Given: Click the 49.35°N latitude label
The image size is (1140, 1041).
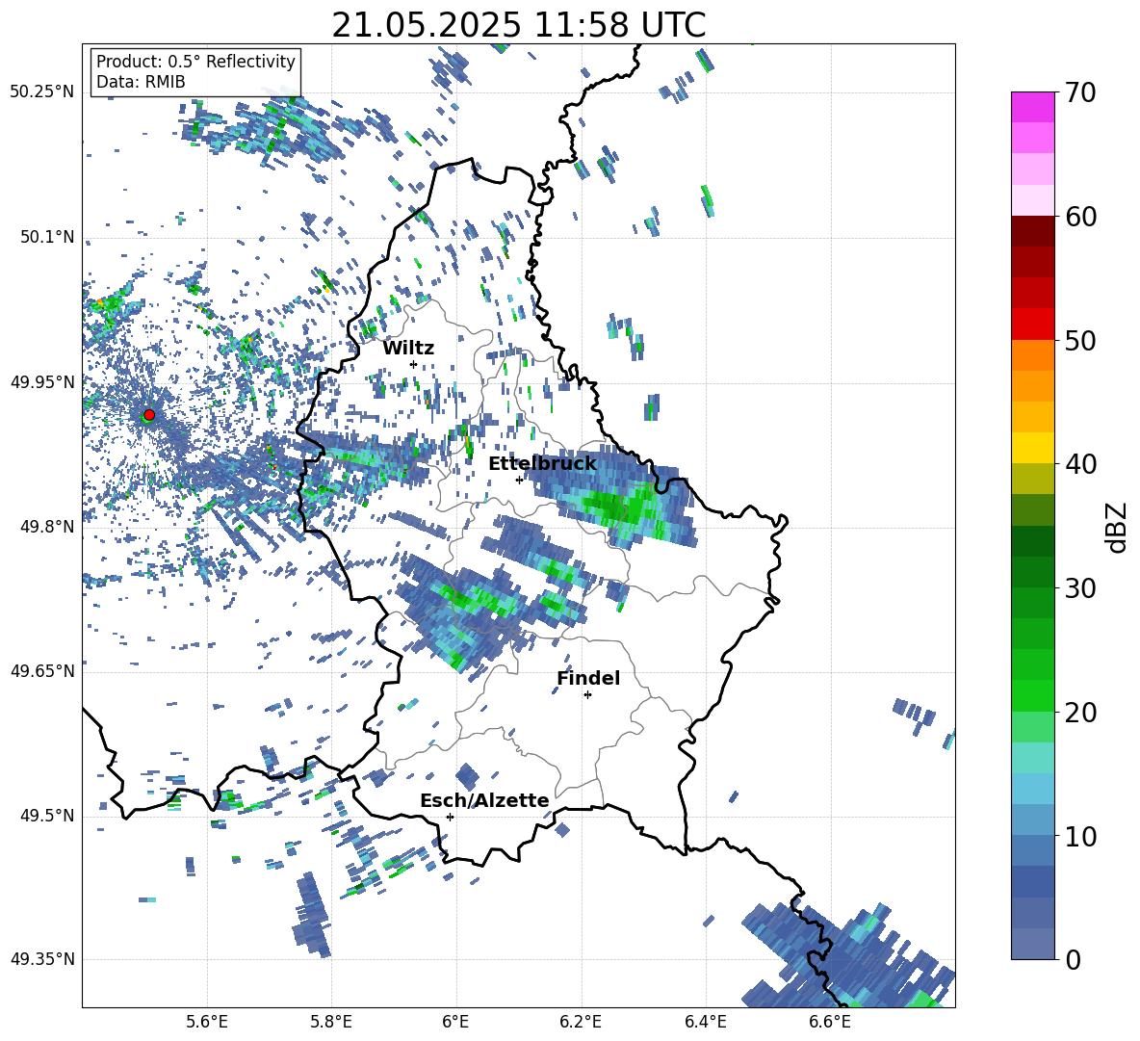Looking at the screenshot, I should 42,959.
